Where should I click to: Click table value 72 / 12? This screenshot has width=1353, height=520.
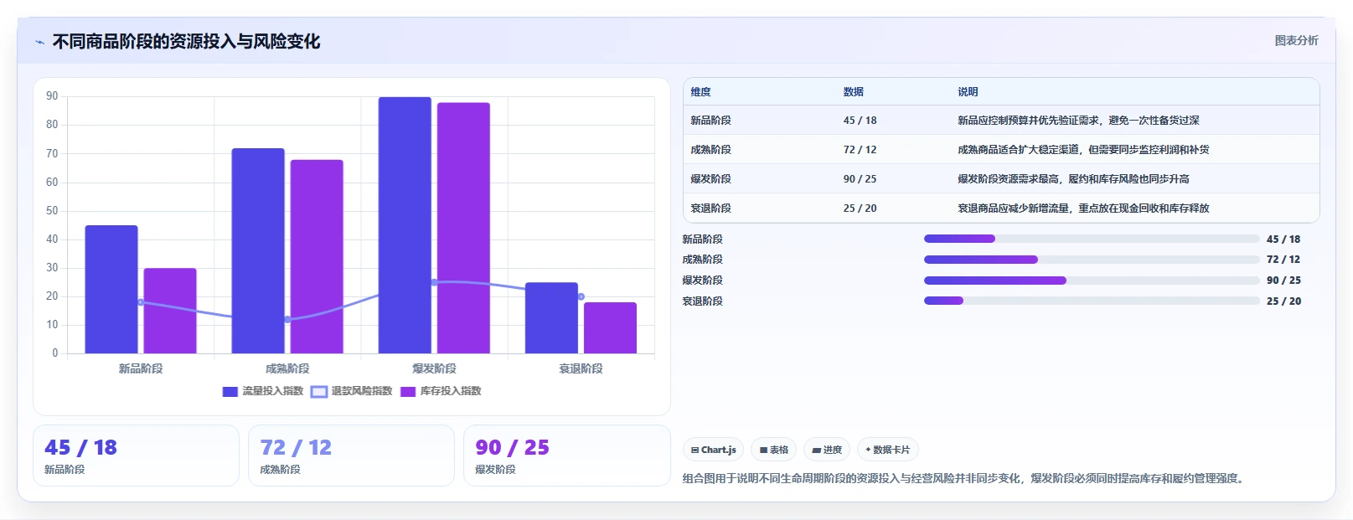pos(860,150)
